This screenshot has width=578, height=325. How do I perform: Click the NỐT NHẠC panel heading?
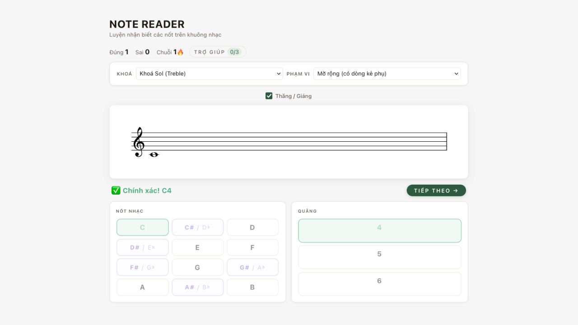[130, 211]
